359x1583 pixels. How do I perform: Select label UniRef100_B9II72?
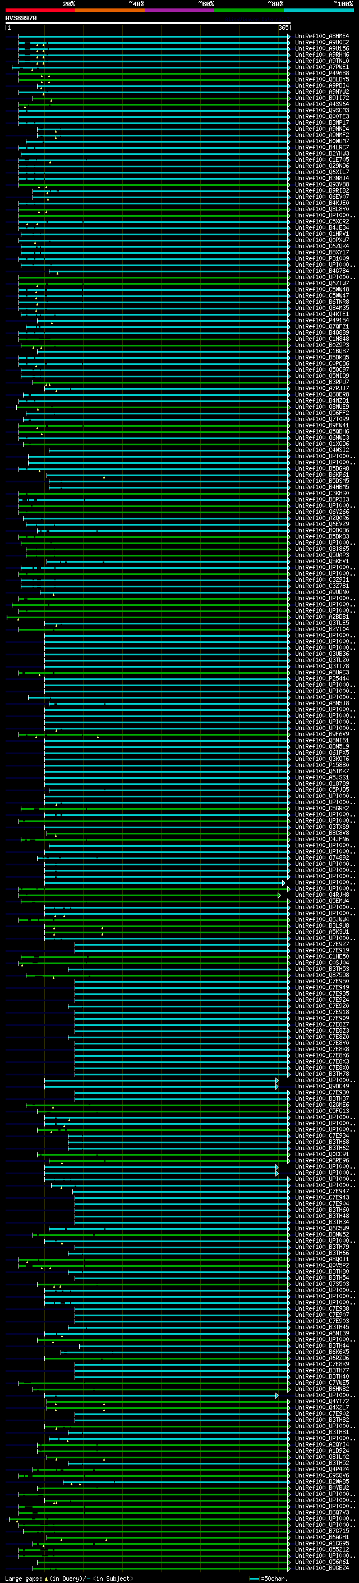[321, 98]
